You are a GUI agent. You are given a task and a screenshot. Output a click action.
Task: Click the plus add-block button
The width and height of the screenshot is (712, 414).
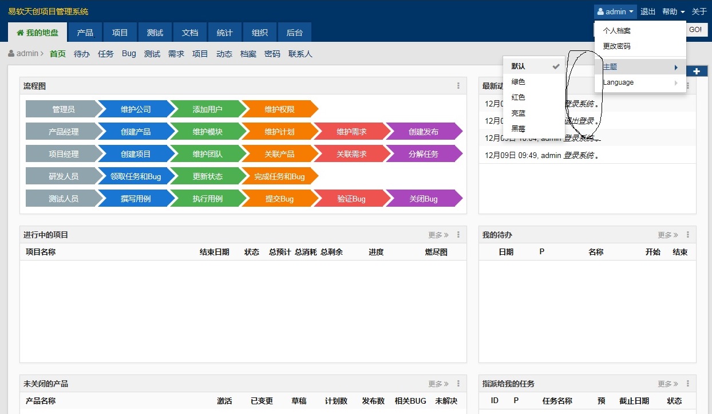(697, 71)
